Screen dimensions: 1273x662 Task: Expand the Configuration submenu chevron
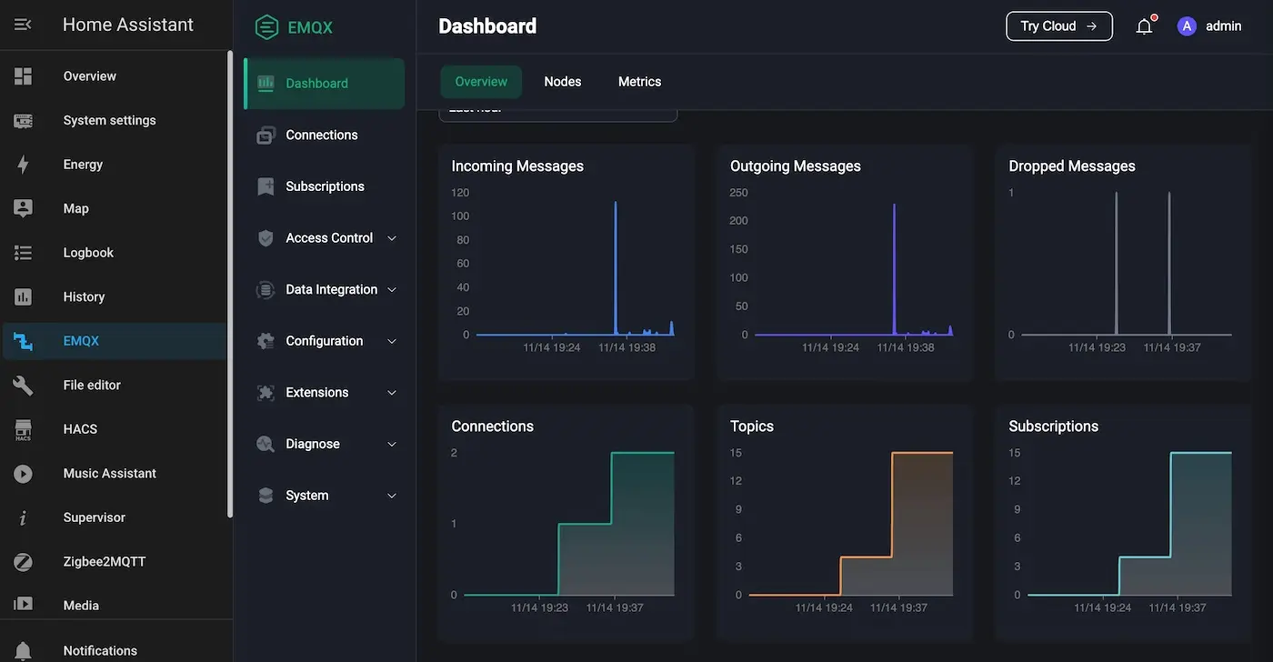coord(392,341)
